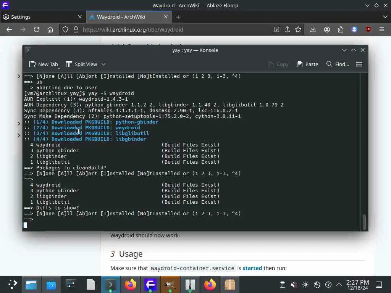Switch to the Konsole taskbar entry
The height and width of the screenshot is (293, 391).
[x=111, y=285]
